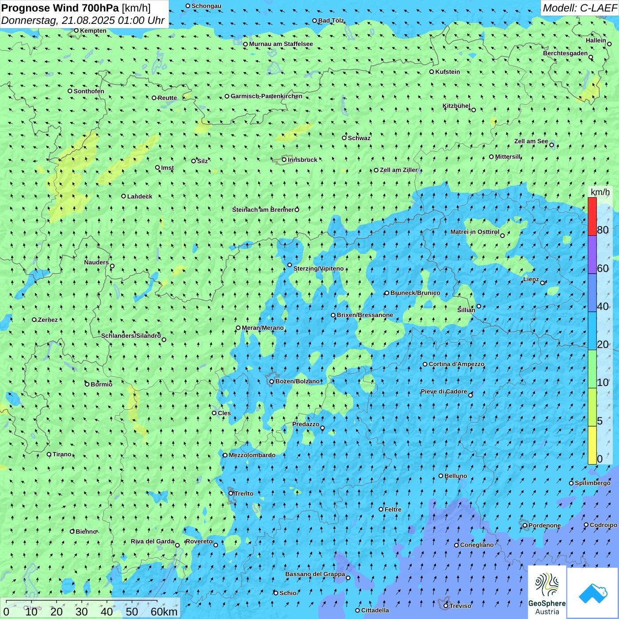The height and width of the screenshot is (619, 619).
Task: Click the Zernez station circle
Action: [34, 320]
